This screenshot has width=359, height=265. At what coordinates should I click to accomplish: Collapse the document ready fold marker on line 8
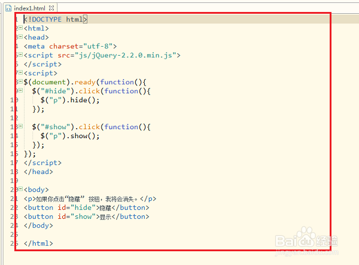tap(20, 81)
